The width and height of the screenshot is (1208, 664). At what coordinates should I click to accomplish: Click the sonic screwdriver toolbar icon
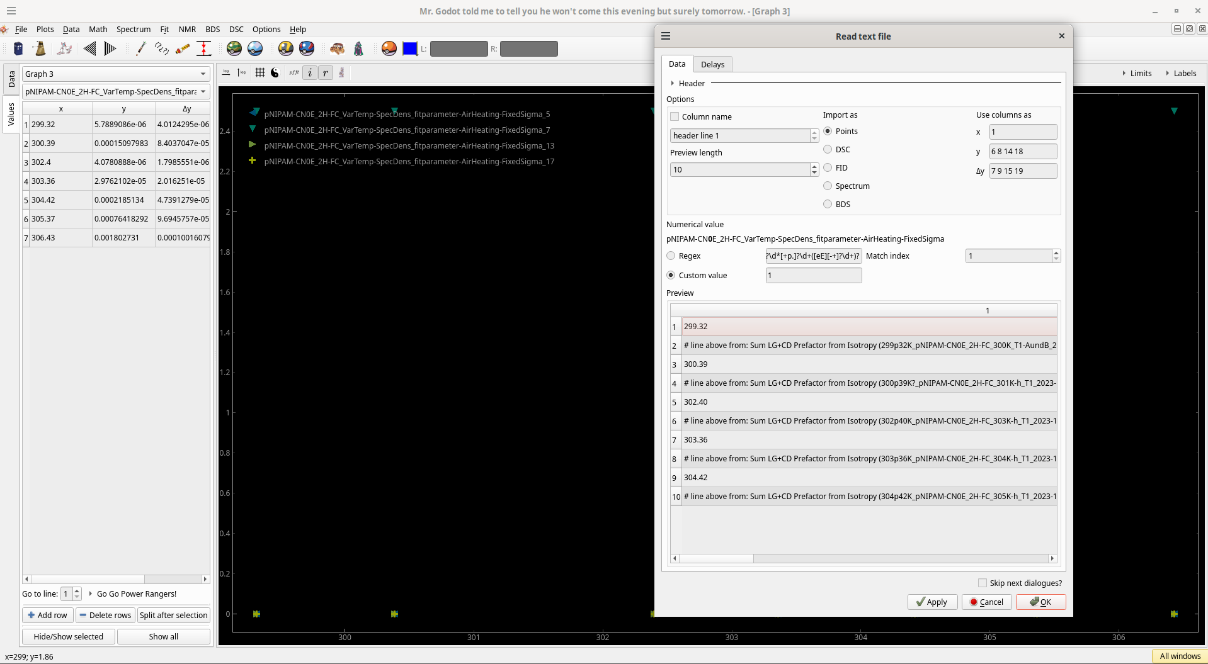(140, 48)
